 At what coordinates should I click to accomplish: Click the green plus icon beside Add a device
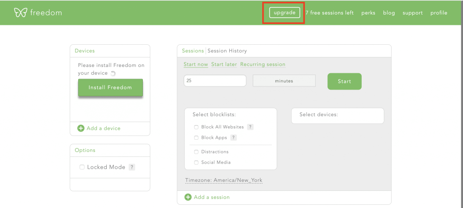(x=81, y=128)
